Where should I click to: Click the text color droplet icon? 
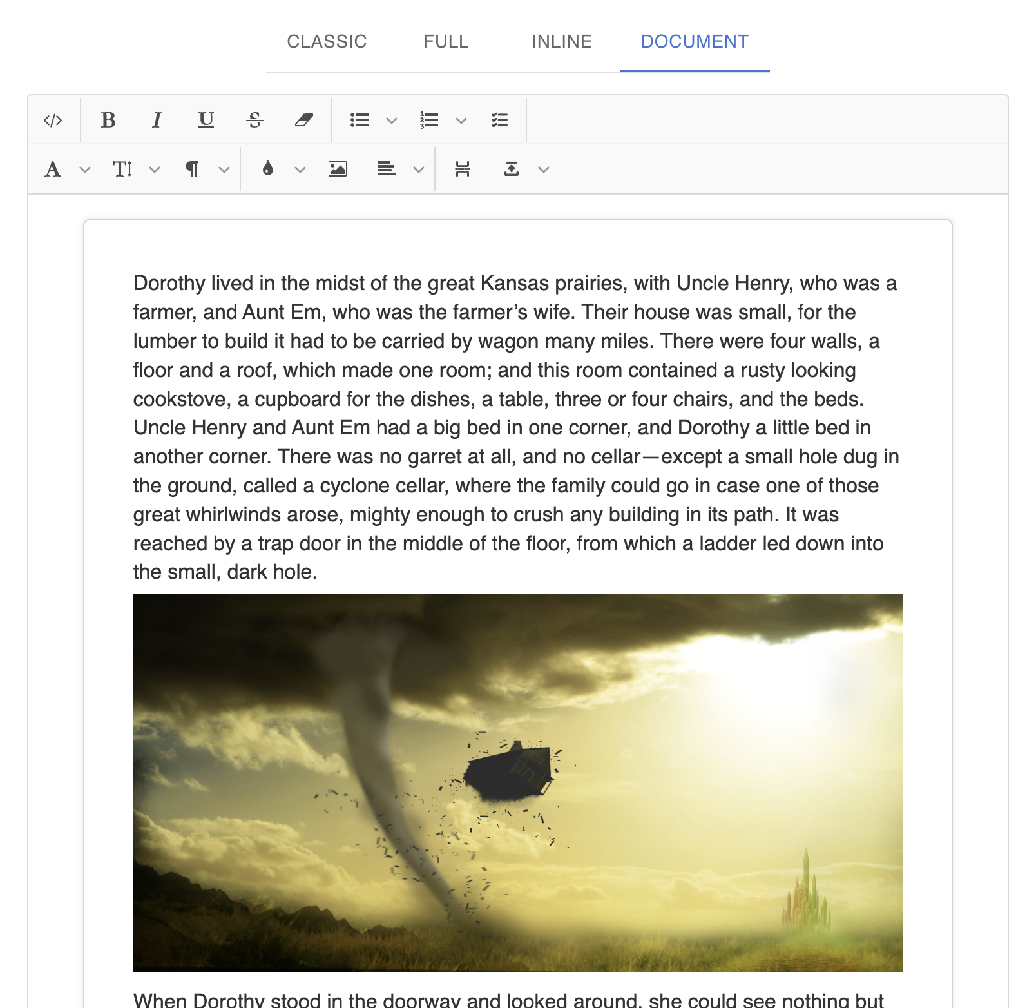pyautogui.click(x=268, y=170)
